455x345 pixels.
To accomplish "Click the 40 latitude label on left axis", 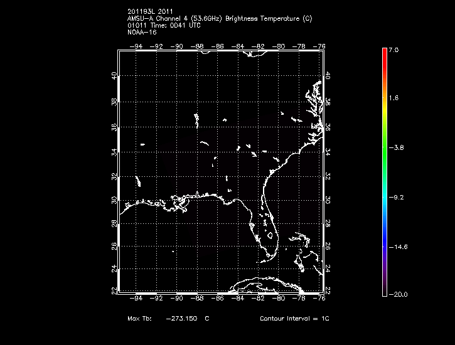I will pos(113,75).
